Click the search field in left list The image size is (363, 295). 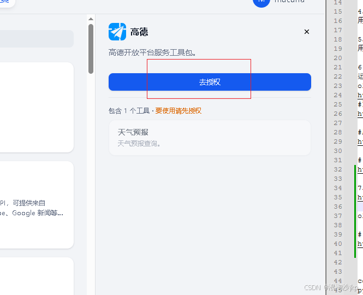tap(37, 39)
